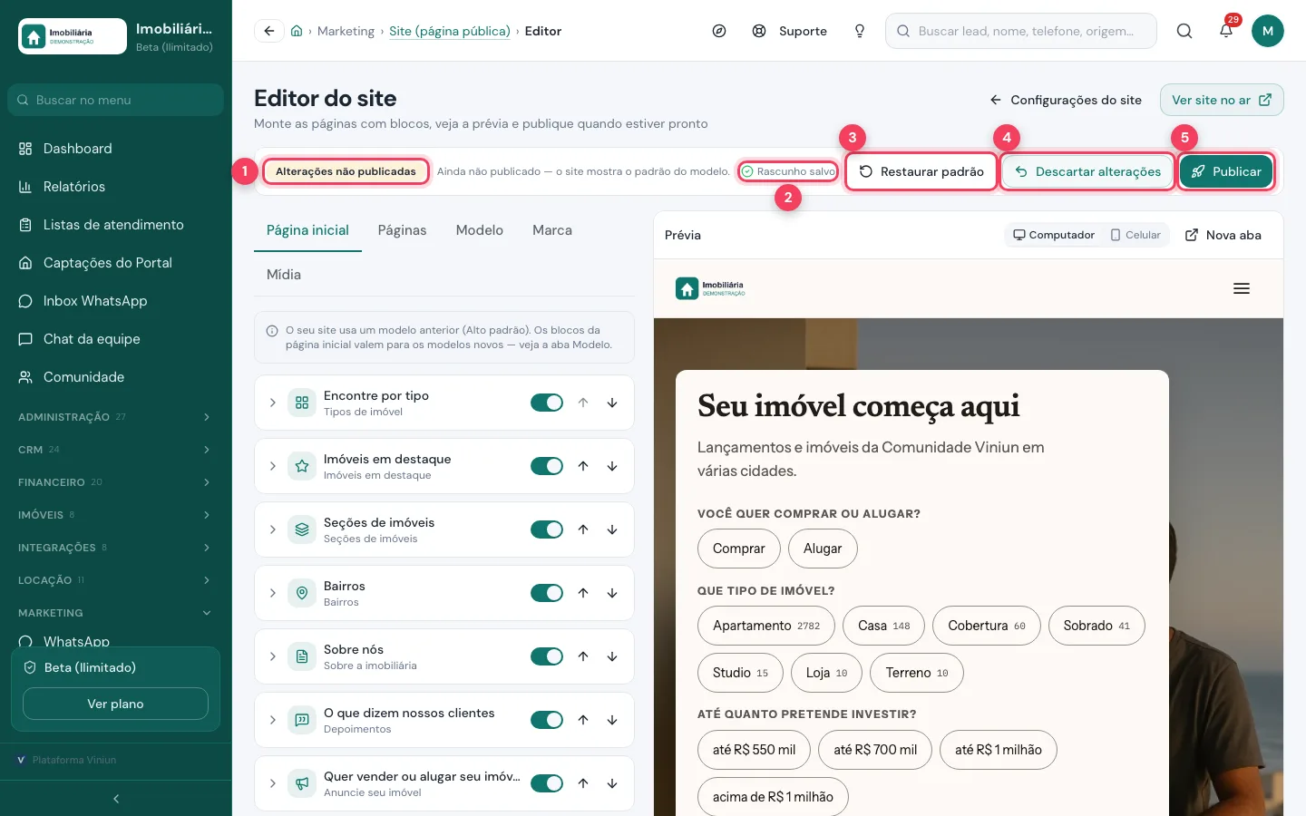
Task: Open the compass icon in the top bar
Action: click(719, 31)
